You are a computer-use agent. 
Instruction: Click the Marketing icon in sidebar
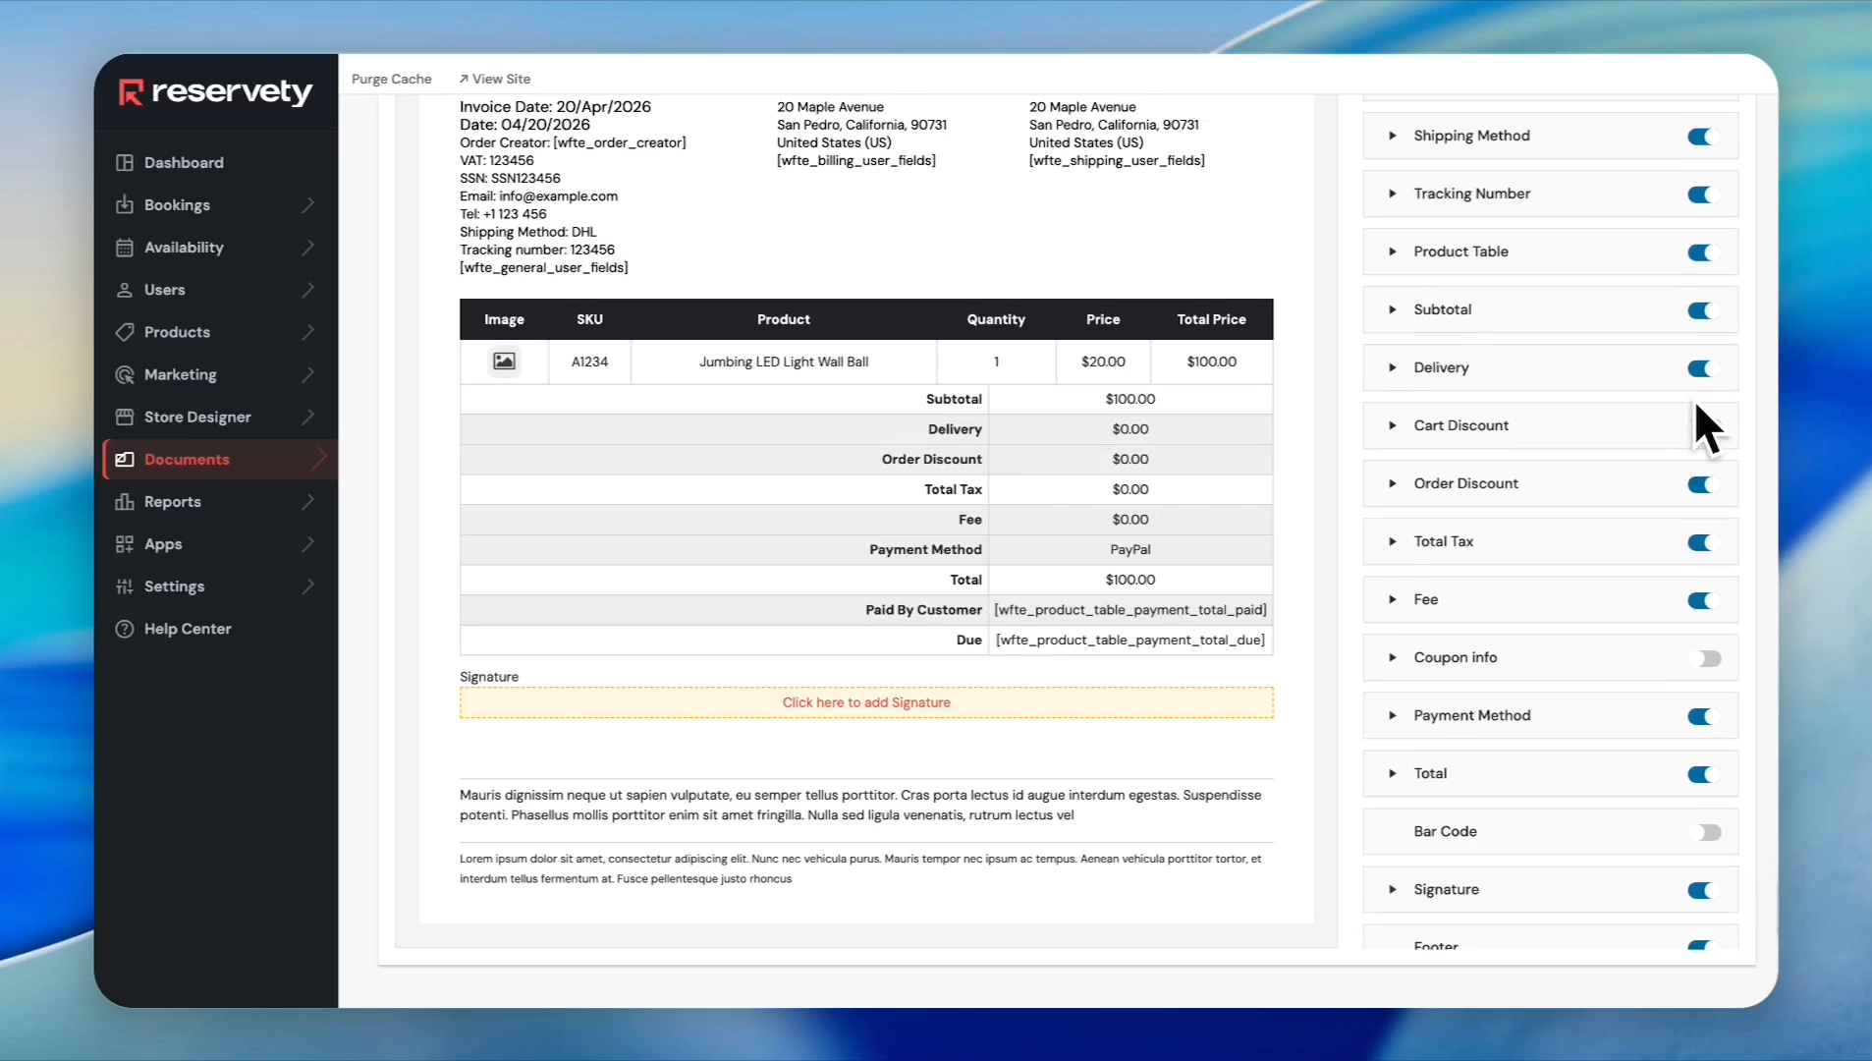125,374
